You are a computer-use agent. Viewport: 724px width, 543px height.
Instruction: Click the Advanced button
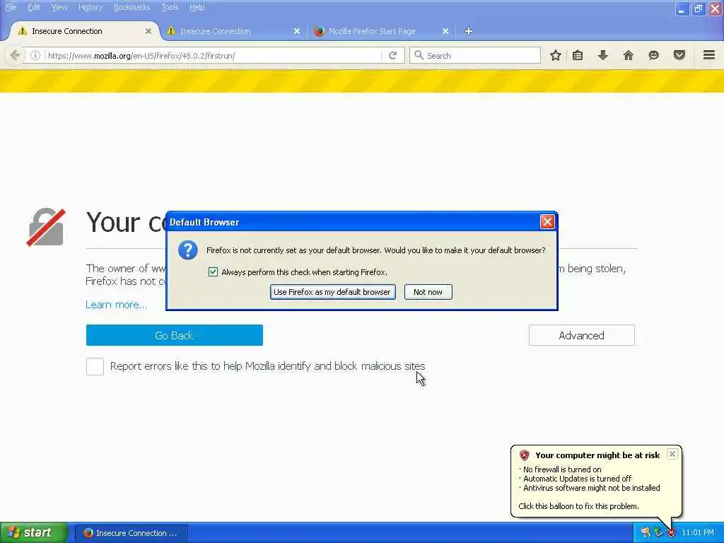pos(581,335)
